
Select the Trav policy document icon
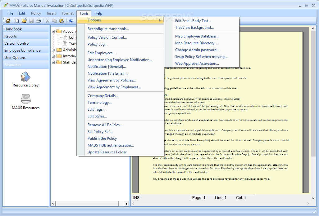pyautogui.click(x=65, y=44)
